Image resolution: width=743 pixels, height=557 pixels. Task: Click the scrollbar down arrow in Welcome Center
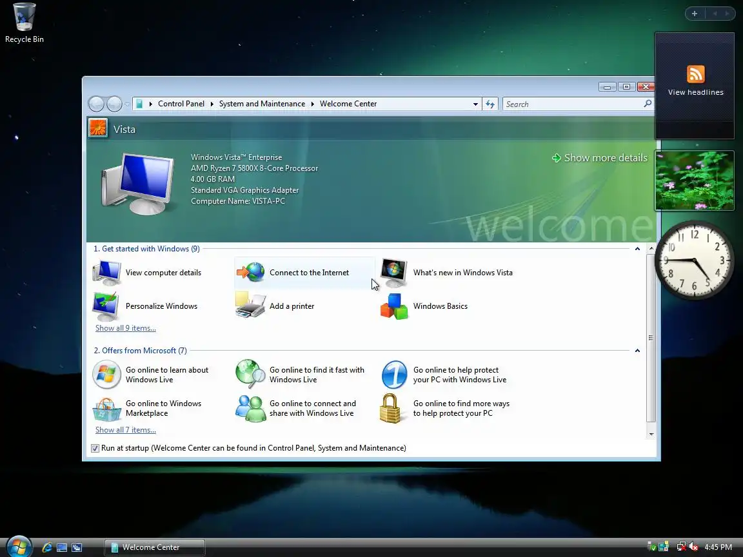(x=651, y=434)
